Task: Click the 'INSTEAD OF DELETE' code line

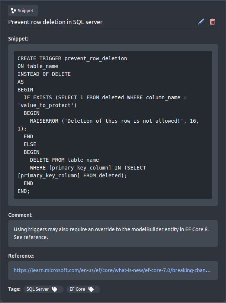Action: click(44, 74)
